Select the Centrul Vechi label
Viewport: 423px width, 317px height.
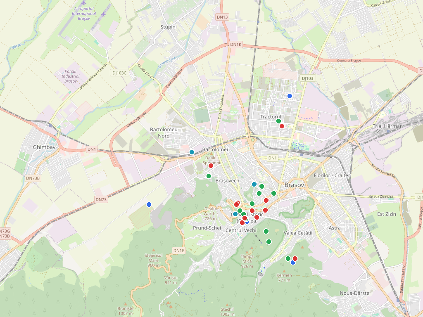tap(241, 230)
